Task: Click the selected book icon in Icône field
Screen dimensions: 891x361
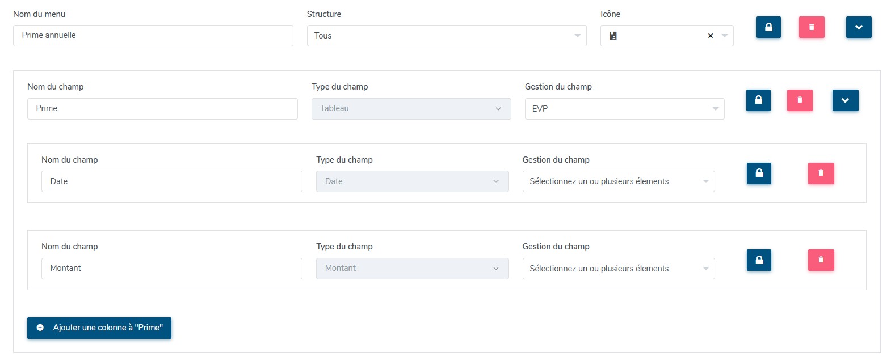Action: click(613, 36)
